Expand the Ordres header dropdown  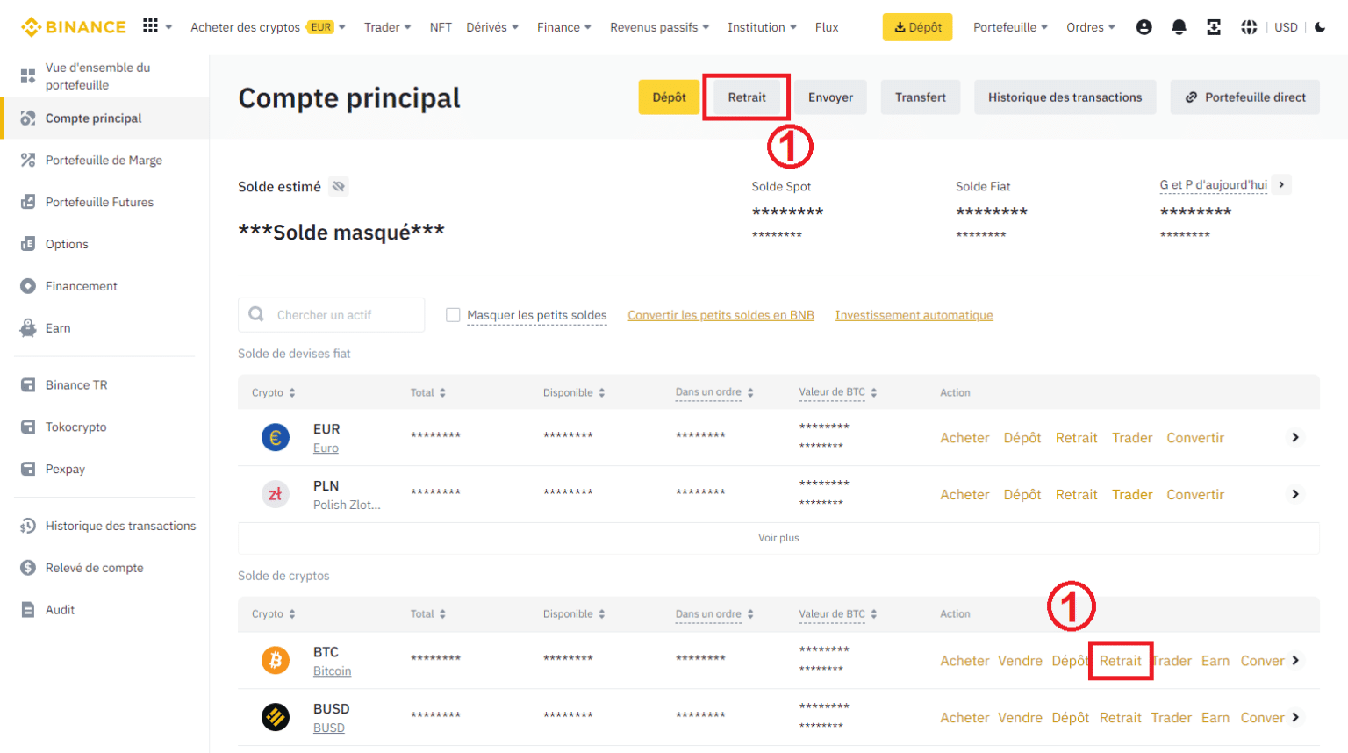pos(1091,27)
